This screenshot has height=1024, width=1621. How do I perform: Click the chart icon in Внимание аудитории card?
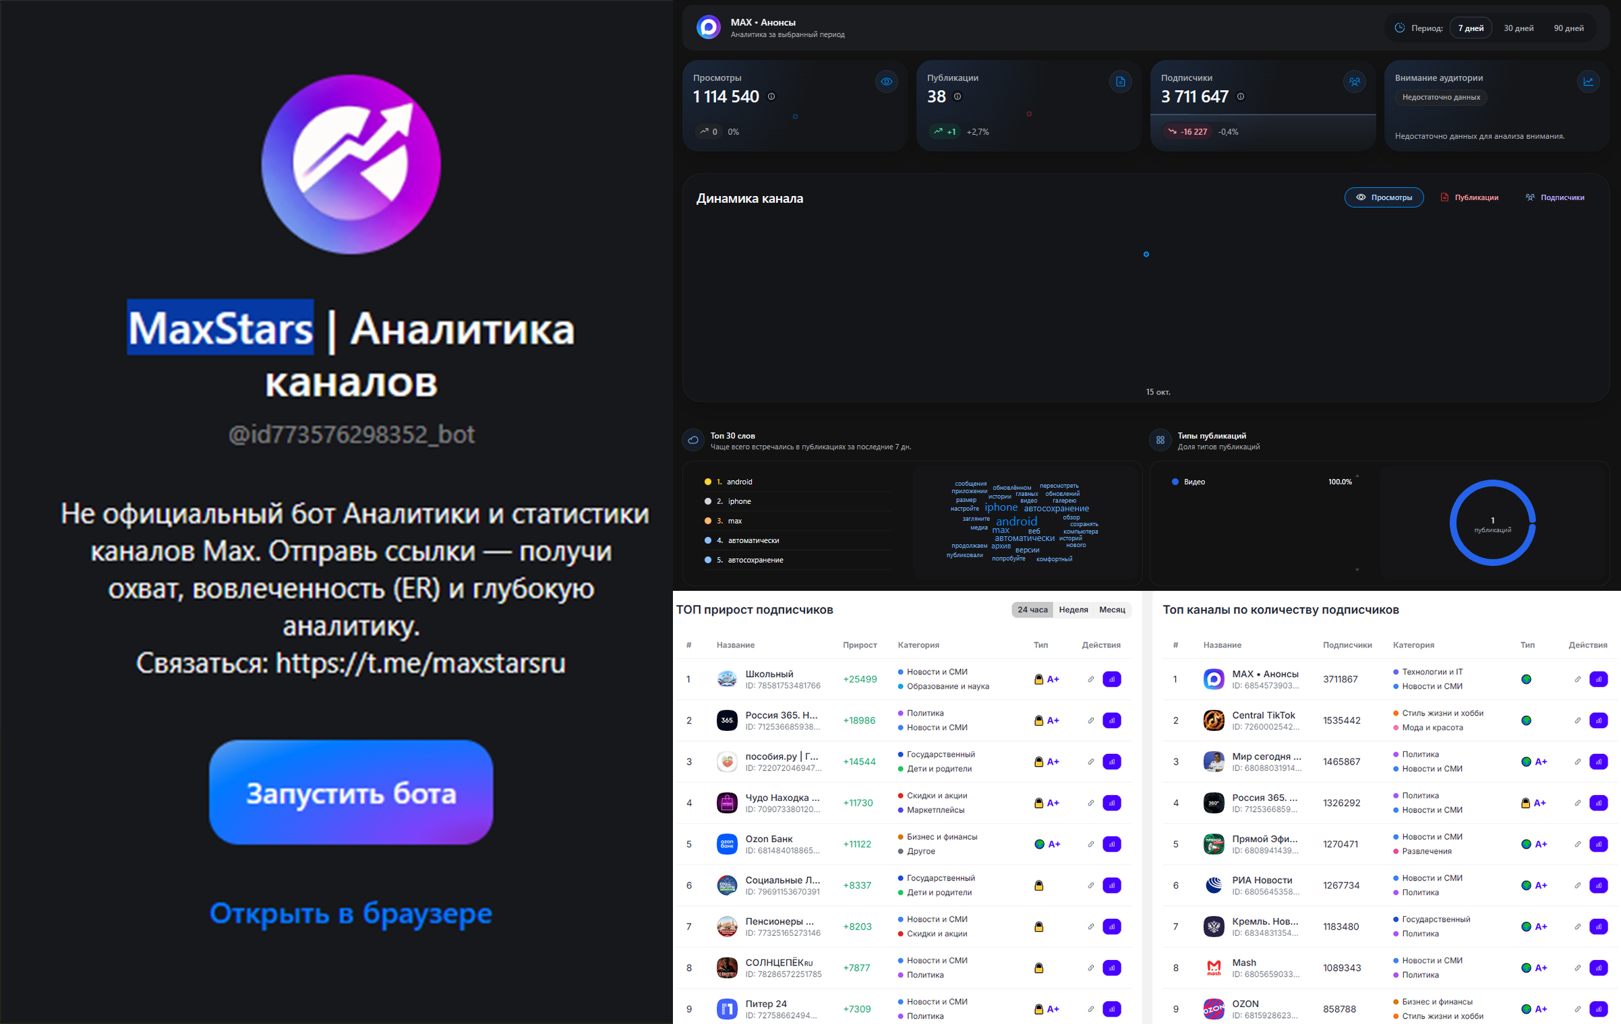(x=1589, y=82)
